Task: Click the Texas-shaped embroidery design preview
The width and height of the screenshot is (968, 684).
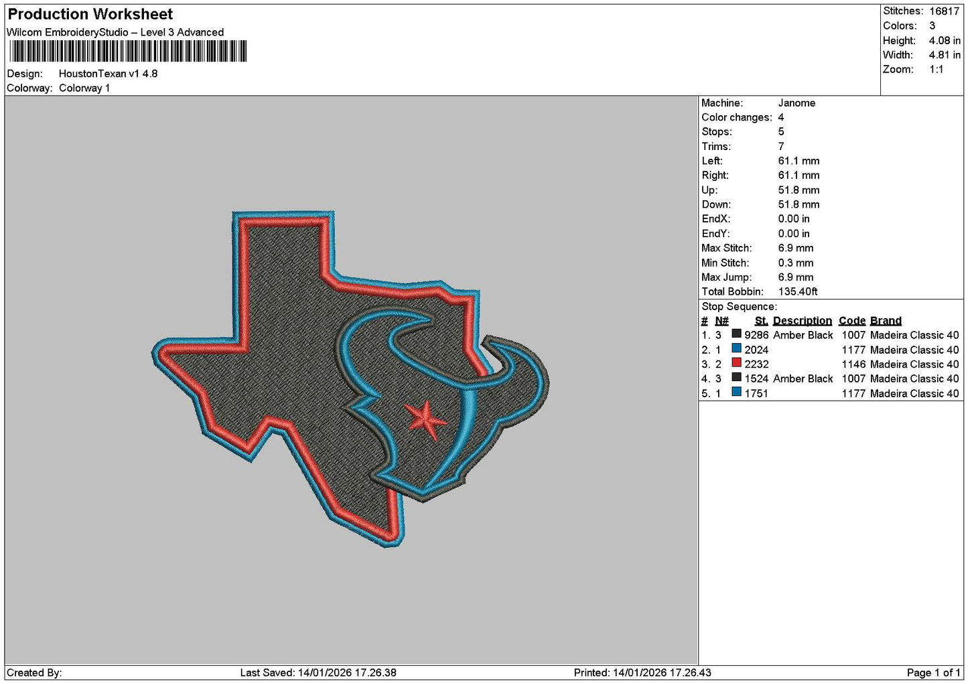Action: (x=350, y=379)
